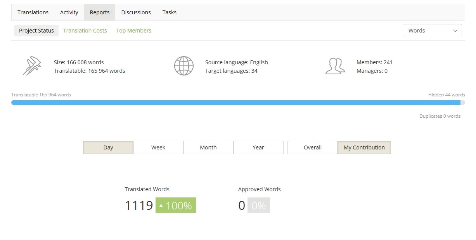Click the caliper project size icon
The image size is (476, 240).
(31, 66)
